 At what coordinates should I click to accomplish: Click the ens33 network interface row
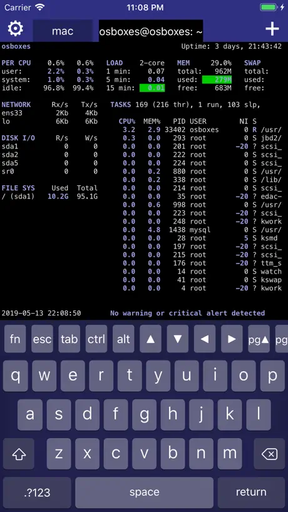click(x=49, y=113)
